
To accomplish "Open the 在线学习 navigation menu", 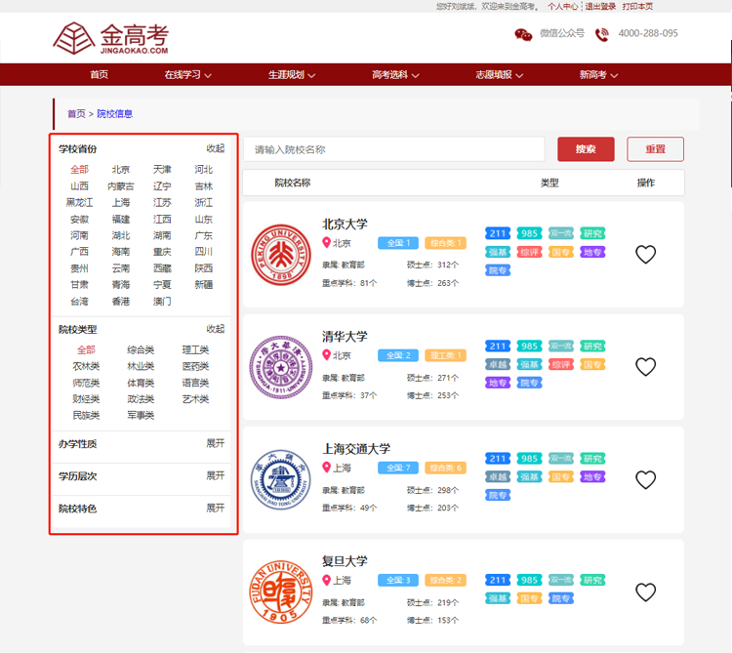I will pos(187,75).
